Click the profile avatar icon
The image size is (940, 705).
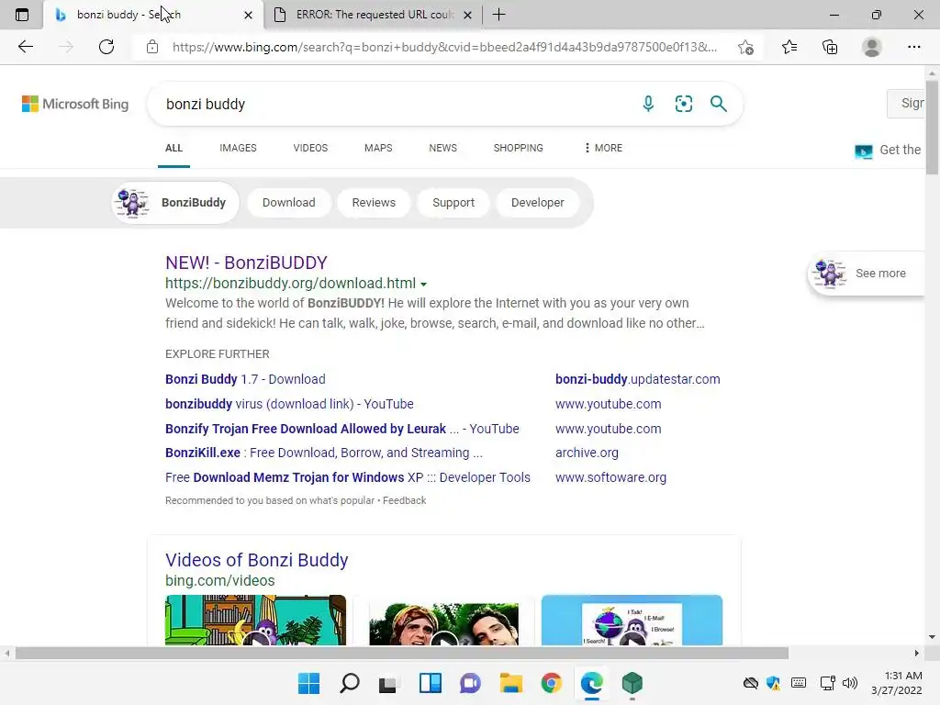point(872,47)
